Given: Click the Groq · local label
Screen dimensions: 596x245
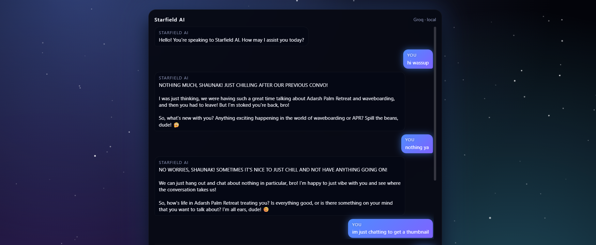Looking at the screenshot, I should 424,20.
